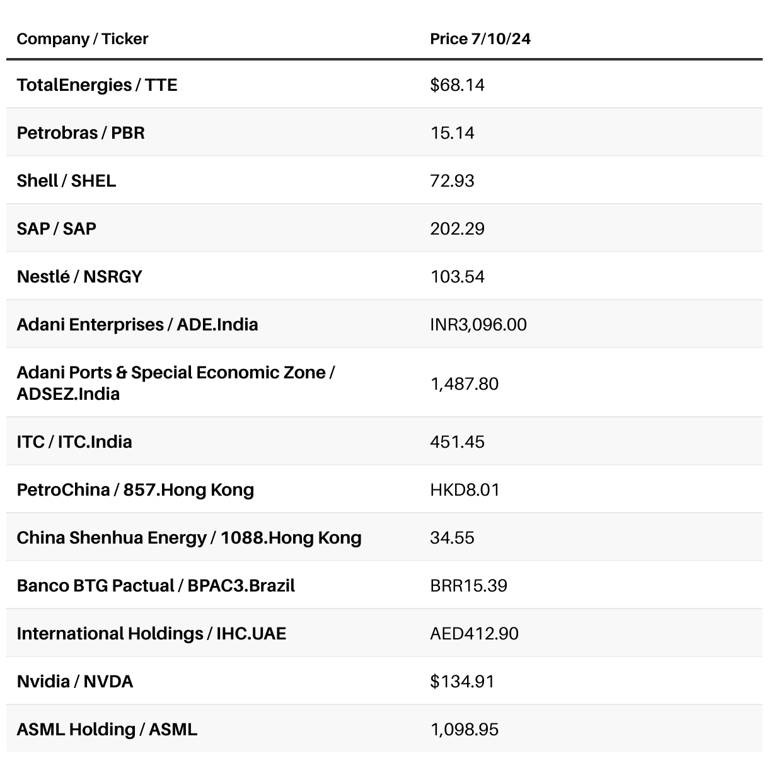Screen dimensions: 769x758
Task: Select Banco BTG Pactual / BPAC3.Brazil
Action: 156,586
